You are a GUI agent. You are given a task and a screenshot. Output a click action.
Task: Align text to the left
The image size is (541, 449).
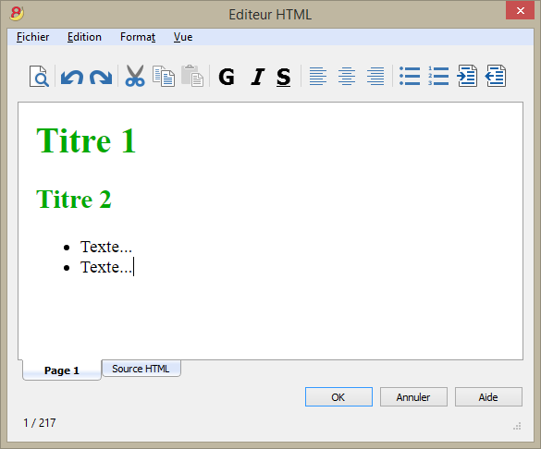coord(318,76)
